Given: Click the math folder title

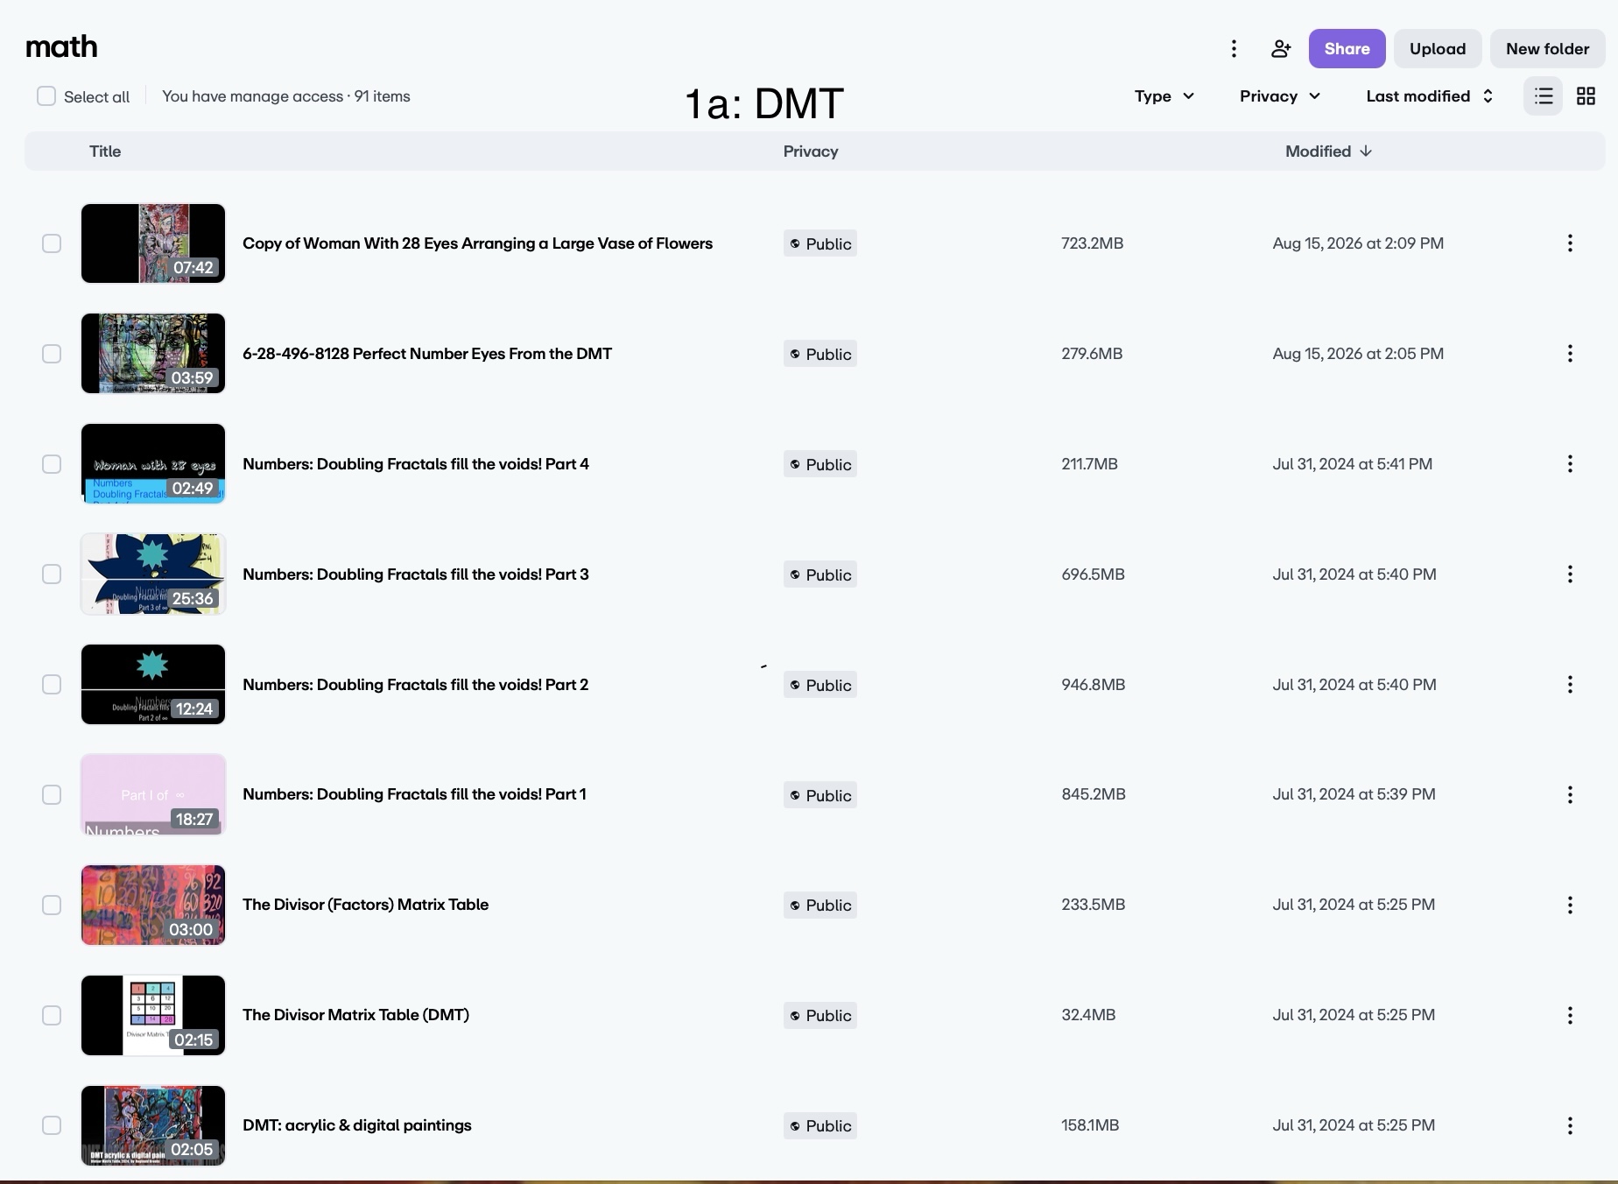Looking at the screenshot, I should click(61, 46).
